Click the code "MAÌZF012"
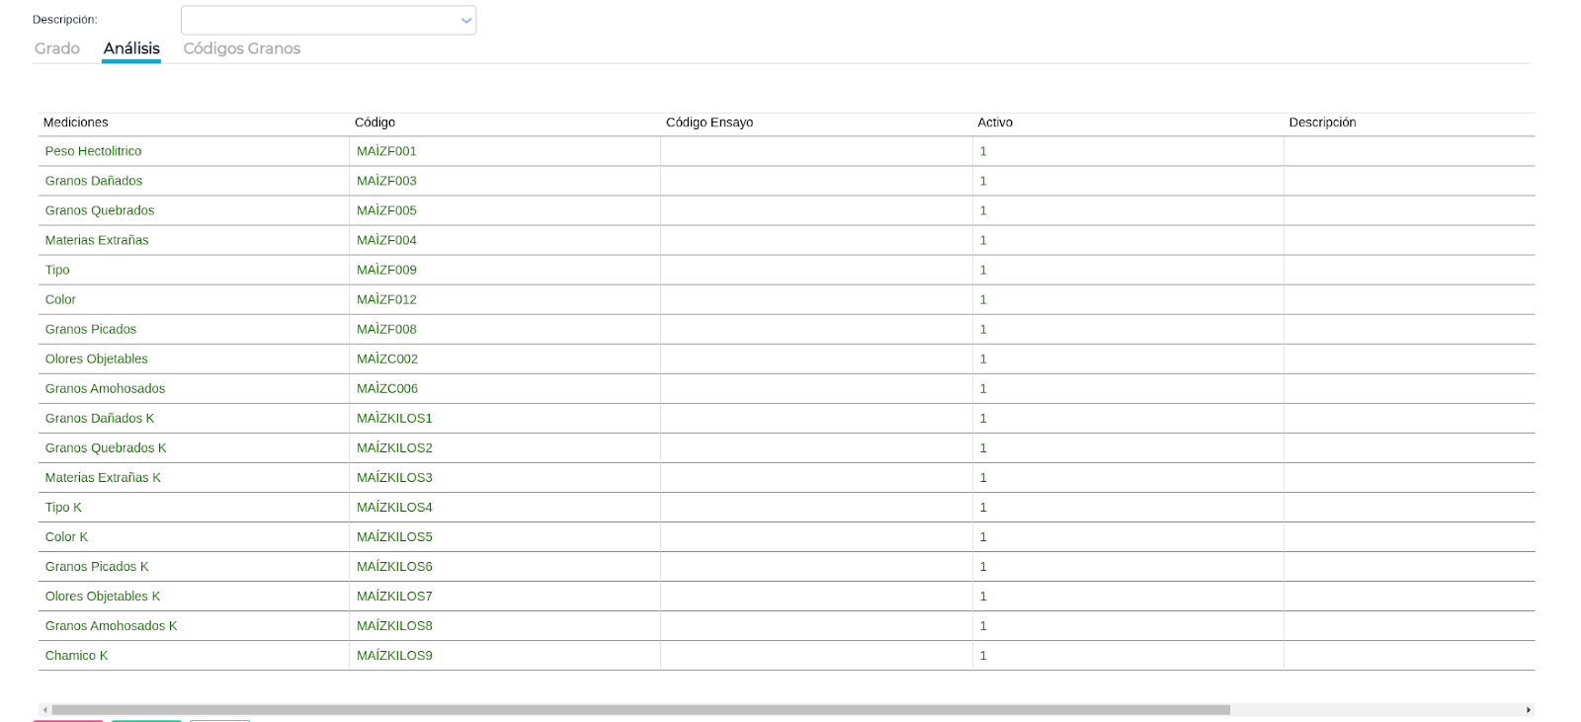Viewport: 1581px width, 722px height. [x=386, y=299]
